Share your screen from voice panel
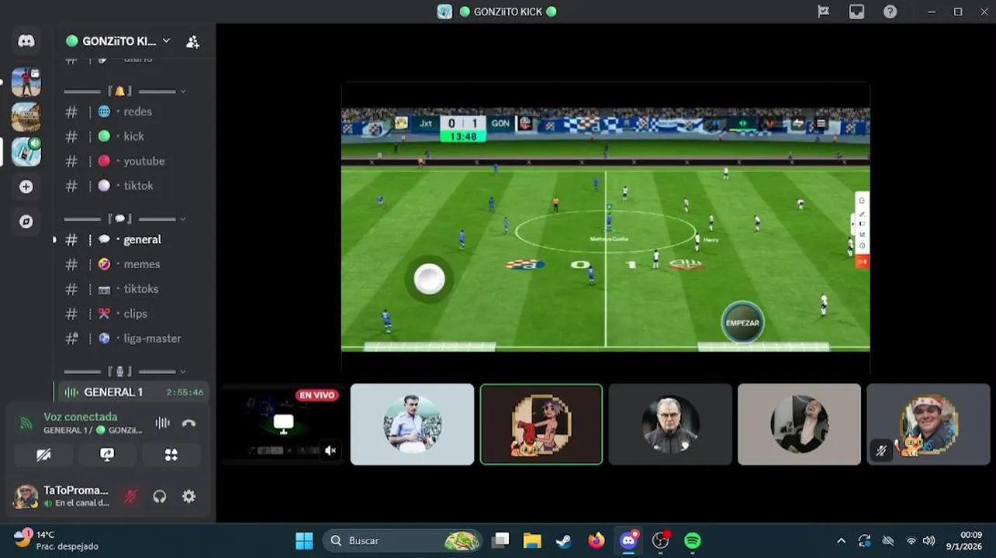This screenshot has width=996, height=558. 107,455
